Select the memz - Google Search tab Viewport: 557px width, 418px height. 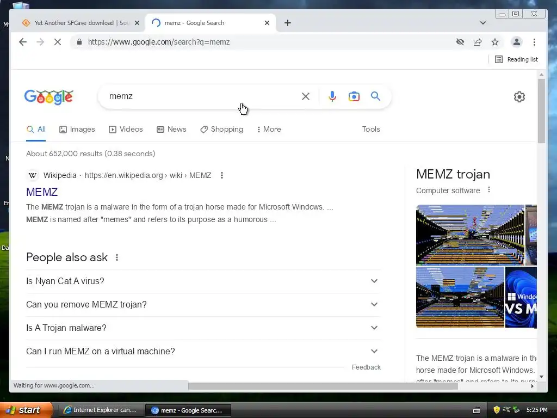[x=211, y=23]
